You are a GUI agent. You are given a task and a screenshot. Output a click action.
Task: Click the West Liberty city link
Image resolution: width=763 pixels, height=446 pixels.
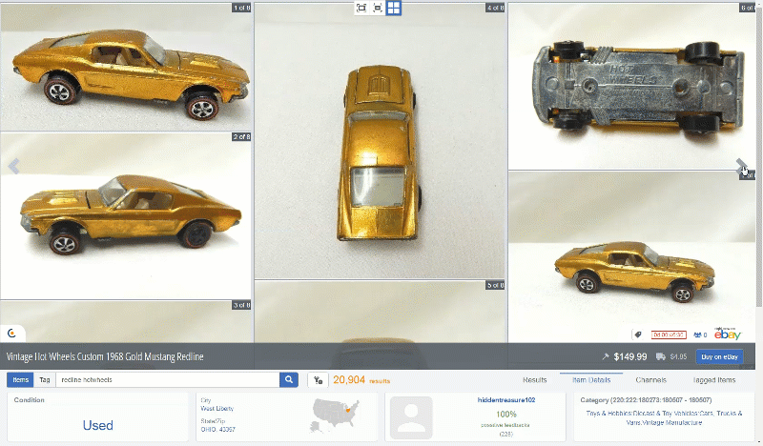[x=217, y=409]
